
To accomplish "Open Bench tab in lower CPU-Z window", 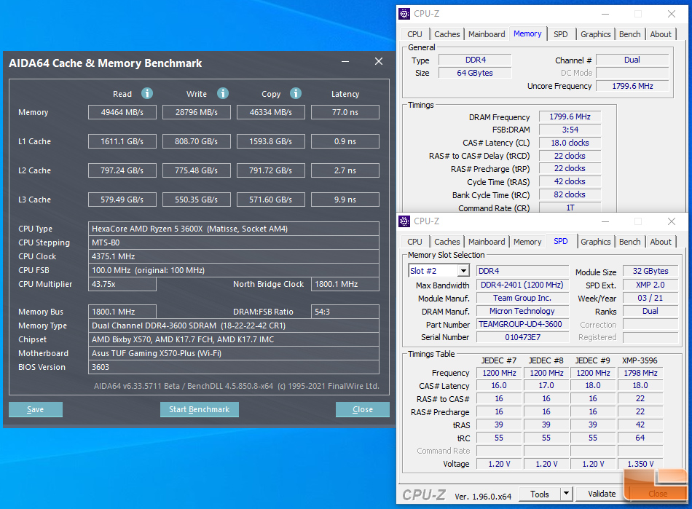I will (x=630, y=242).
